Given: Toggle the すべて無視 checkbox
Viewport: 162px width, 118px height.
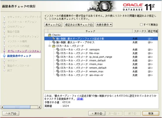Looking at the screenshot, I should pyautogui.click(x=141, y=25).
